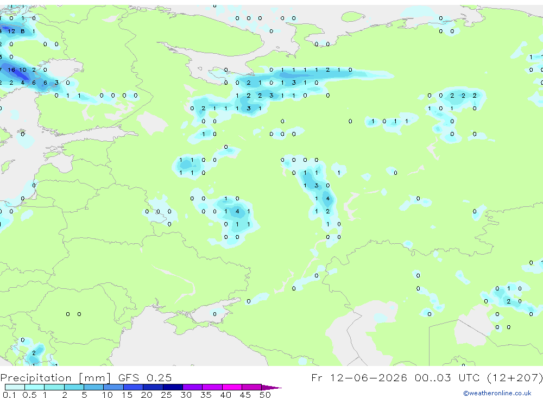Click the 'GFS 0.25' model label
Image resolution: width=543 pixels, height=398 pixels.
(x=145, y=377)
